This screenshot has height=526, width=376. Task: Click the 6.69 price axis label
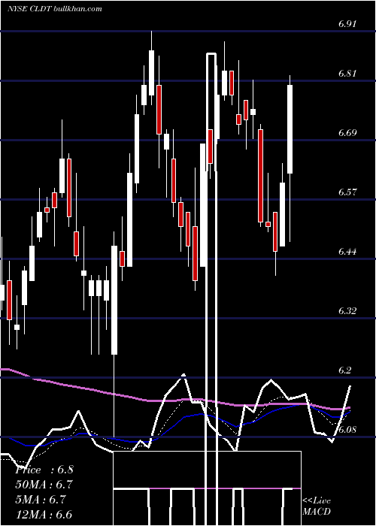click(347, 133)
